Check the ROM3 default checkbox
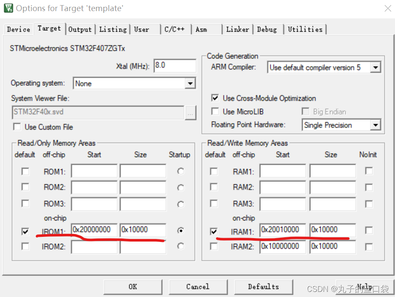This screenshot has width=395, height=297. 25,203
